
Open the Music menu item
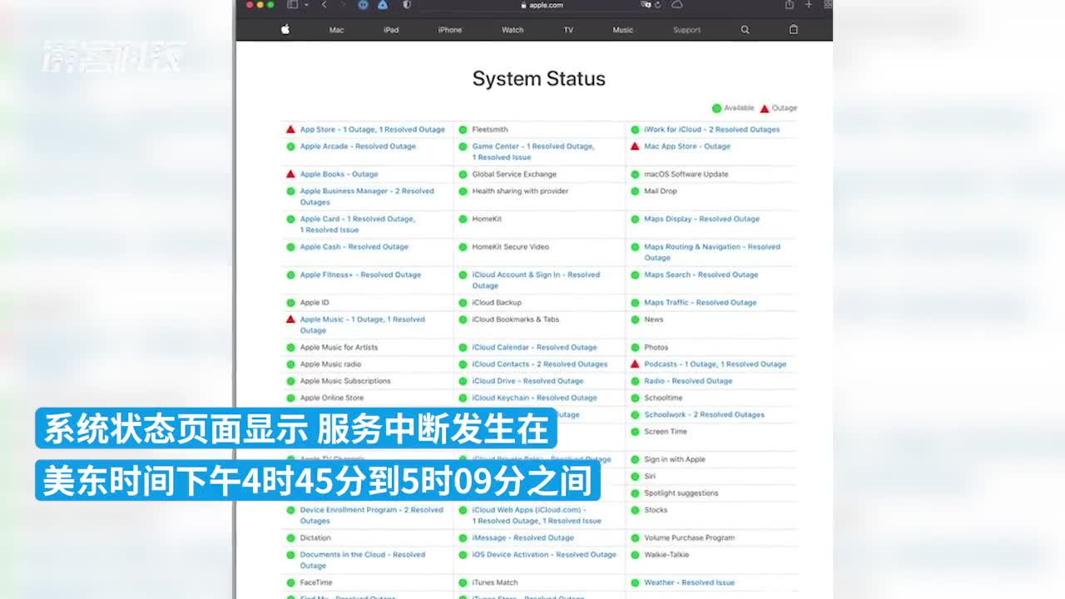[622, 30]
